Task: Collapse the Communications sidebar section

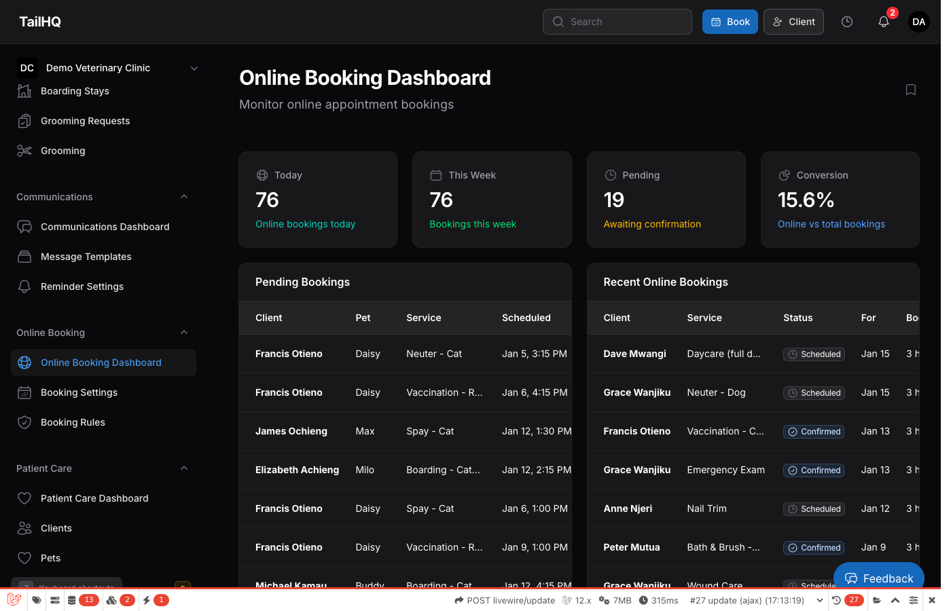Action: click(184, 197)
